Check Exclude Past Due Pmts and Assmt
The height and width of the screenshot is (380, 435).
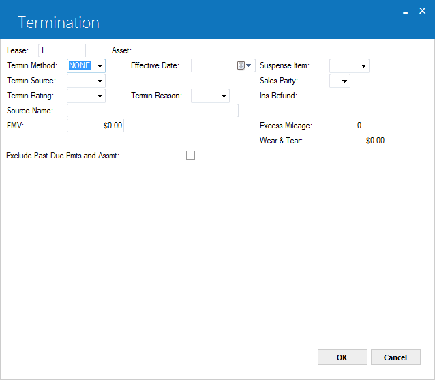click(191, 155)
